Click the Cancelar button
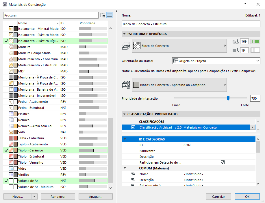Screen dimensions: 265x203 pos(218,197)
